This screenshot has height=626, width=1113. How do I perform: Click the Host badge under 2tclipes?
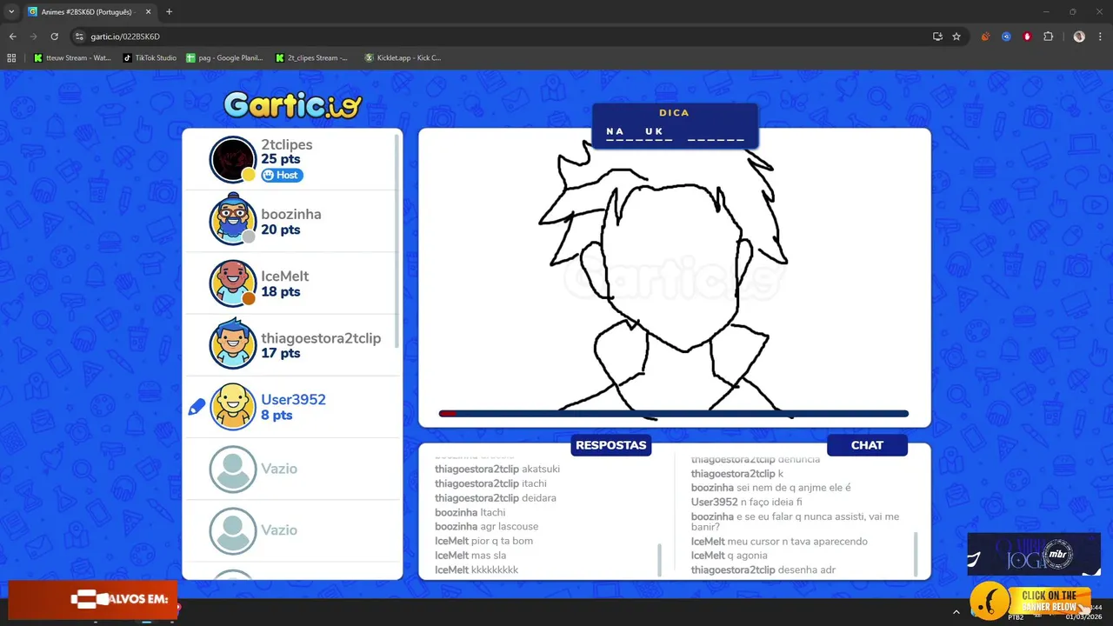tap(282, 175)
